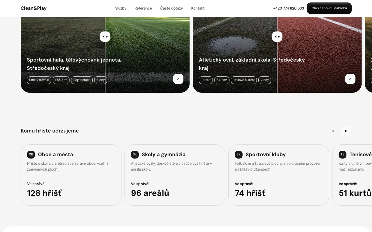This screenshot has height=232, width=372.
Task: Click the TE badge on the tennis card
Action: (x=342, y=154)
